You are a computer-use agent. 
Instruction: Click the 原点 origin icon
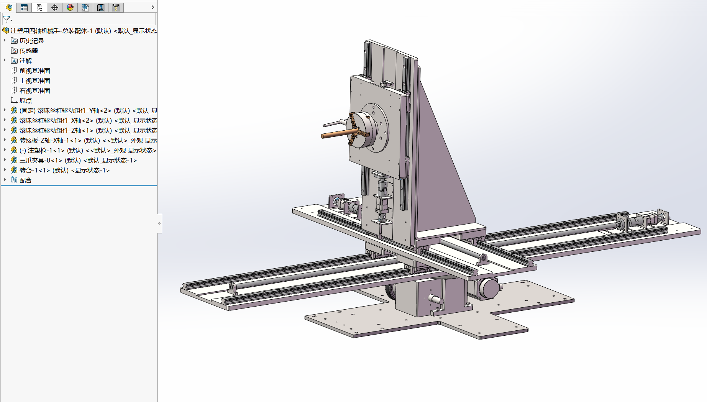coord(14,100)
